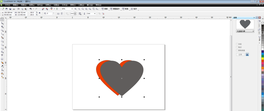Open the 69% zoom level dropdown
Screen dimensions: 264x111
point(72,9)
